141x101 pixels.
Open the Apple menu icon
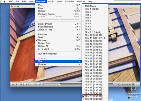click(x=4, y=2)
